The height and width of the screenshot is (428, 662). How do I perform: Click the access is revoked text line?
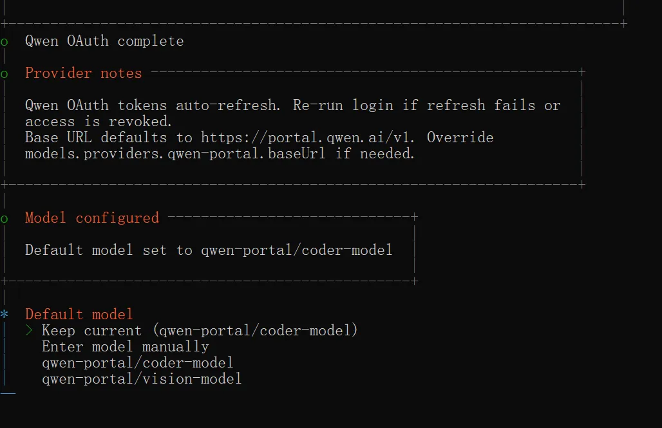click(98, 122)
